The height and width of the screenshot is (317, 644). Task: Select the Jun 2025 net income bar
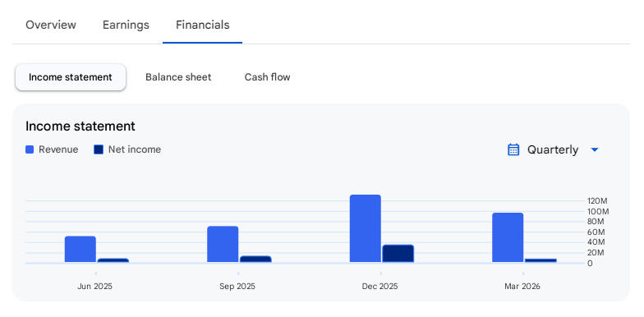tap(113, 260)
